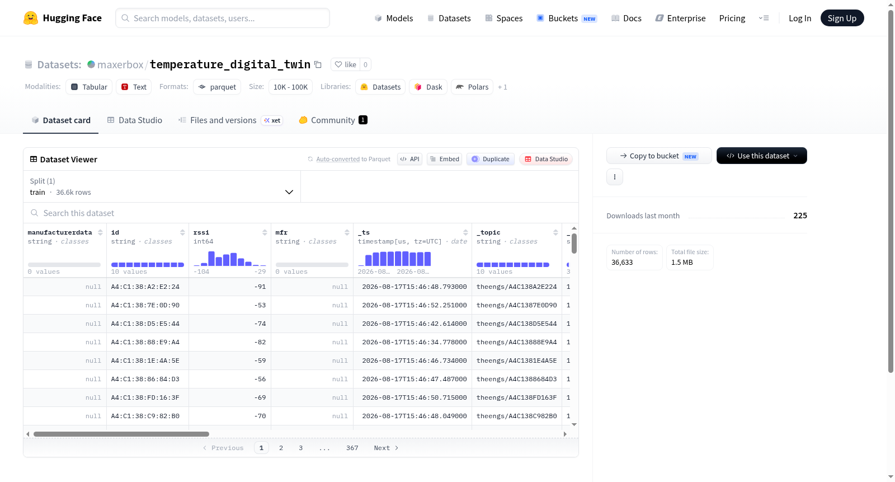Click the xet badge

(x=272, y=120)
